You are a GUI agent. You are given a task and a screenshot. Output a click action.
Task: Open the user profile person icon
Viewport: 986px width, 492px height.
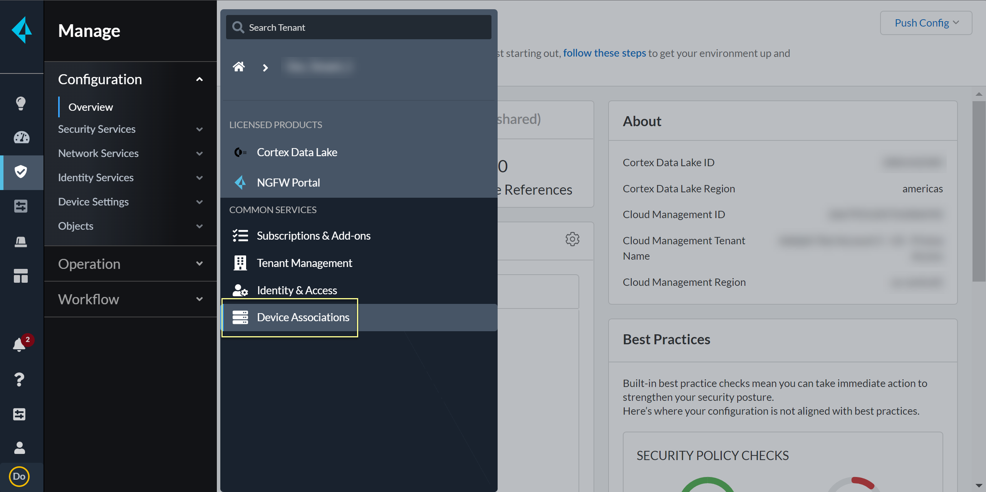19,448
